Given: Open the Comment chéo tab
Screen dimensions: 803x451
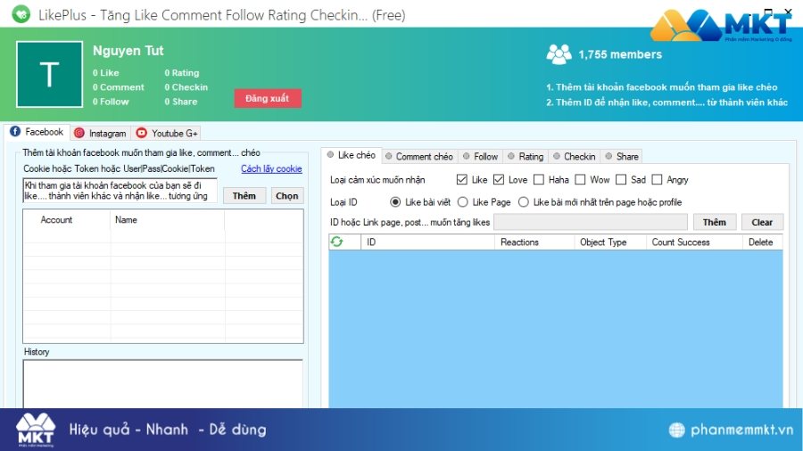Looking at the screenshot, I should coord(419,157).
